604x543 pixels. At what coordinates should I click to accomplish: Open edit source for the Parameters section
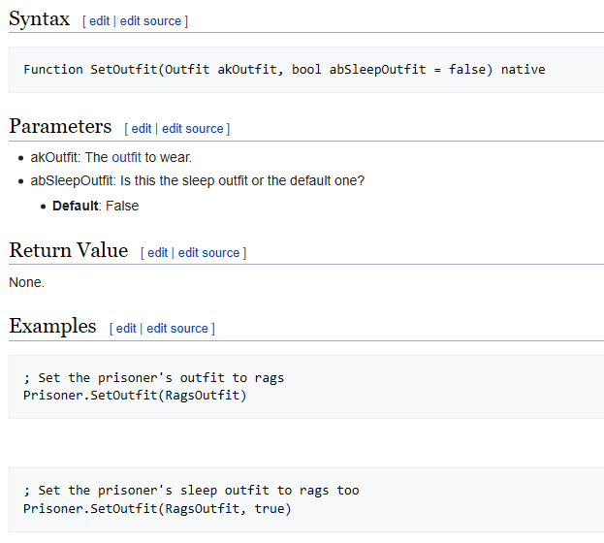(x=193, y=128)
